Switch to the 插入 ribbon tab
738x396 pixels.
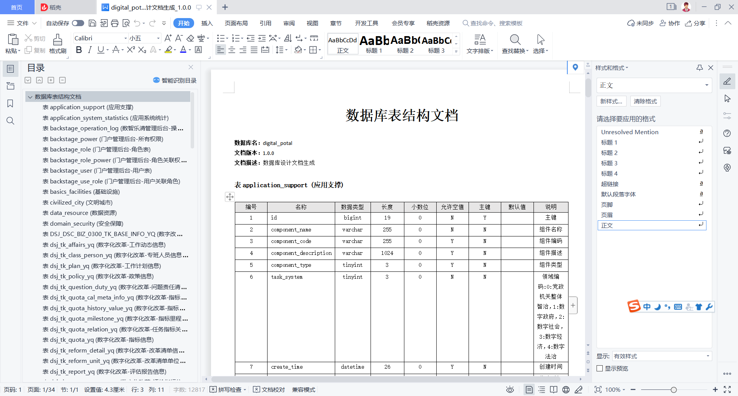coord(207,23)
